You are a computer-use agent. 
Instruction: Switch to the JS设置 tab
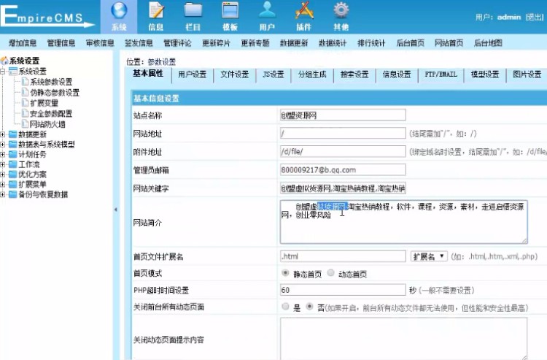coord(273,74)
